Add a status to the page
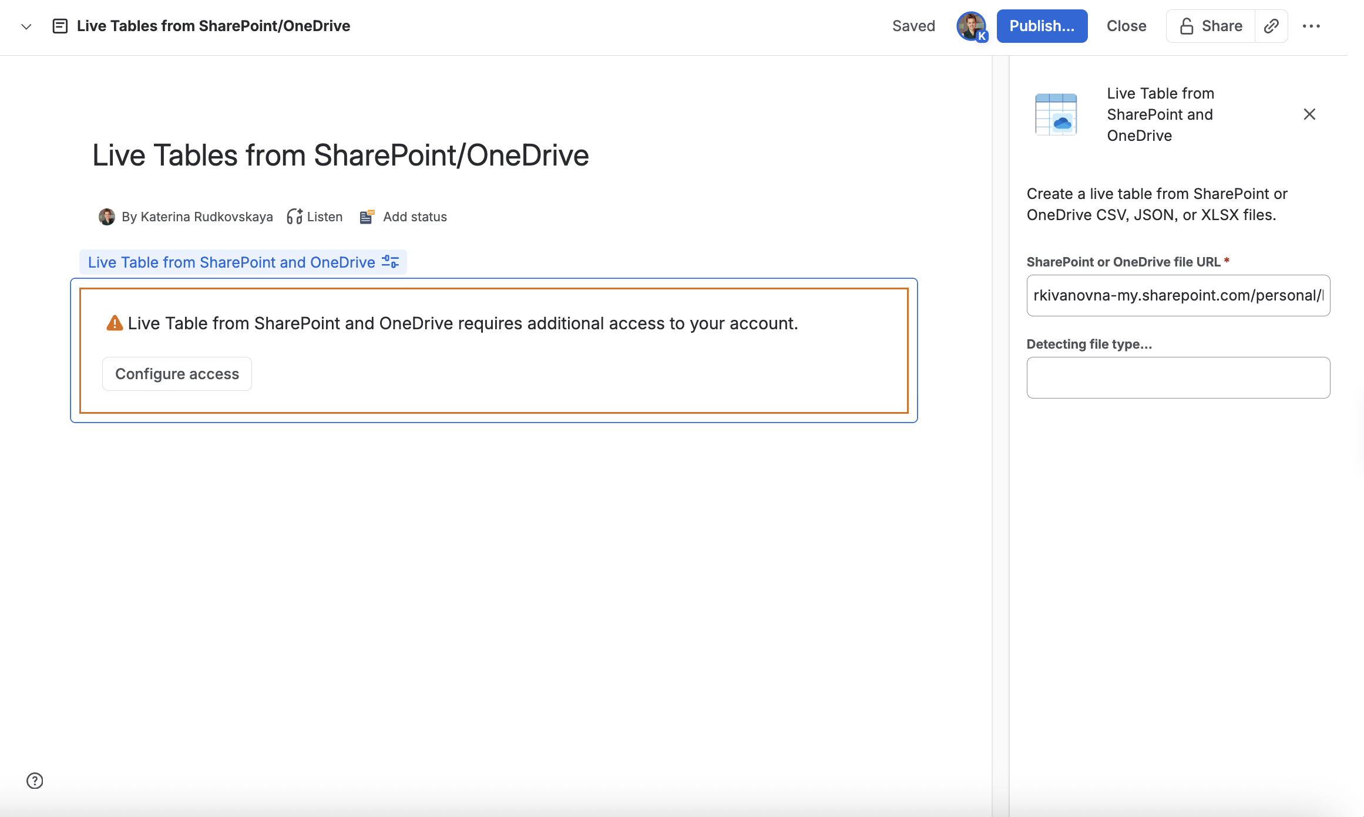The width and height of the screenshot is (1364, 817). pos(403,217)
